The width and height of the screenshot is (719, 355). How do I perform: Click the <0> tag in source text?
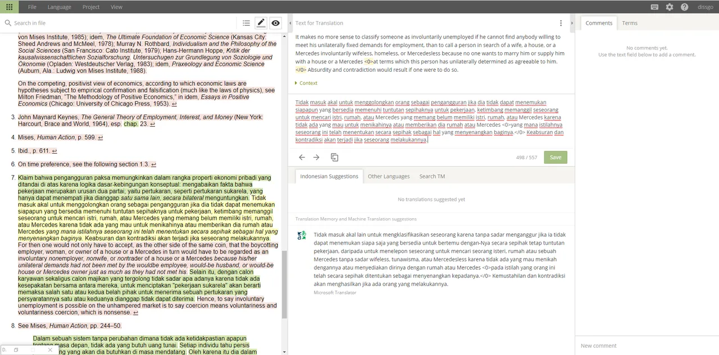368,62
